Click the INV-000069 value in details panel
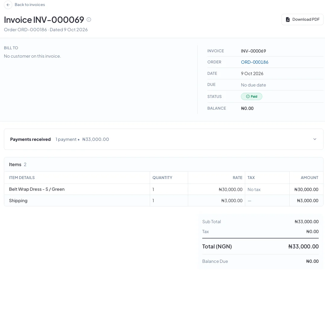325x310 pixels. [253, 51]
